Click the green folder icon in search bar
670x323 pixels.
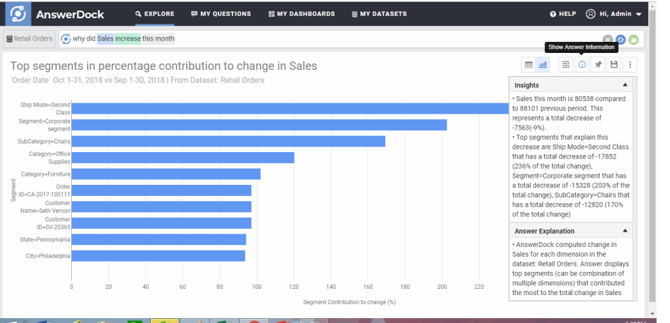[x=633, y=39]
